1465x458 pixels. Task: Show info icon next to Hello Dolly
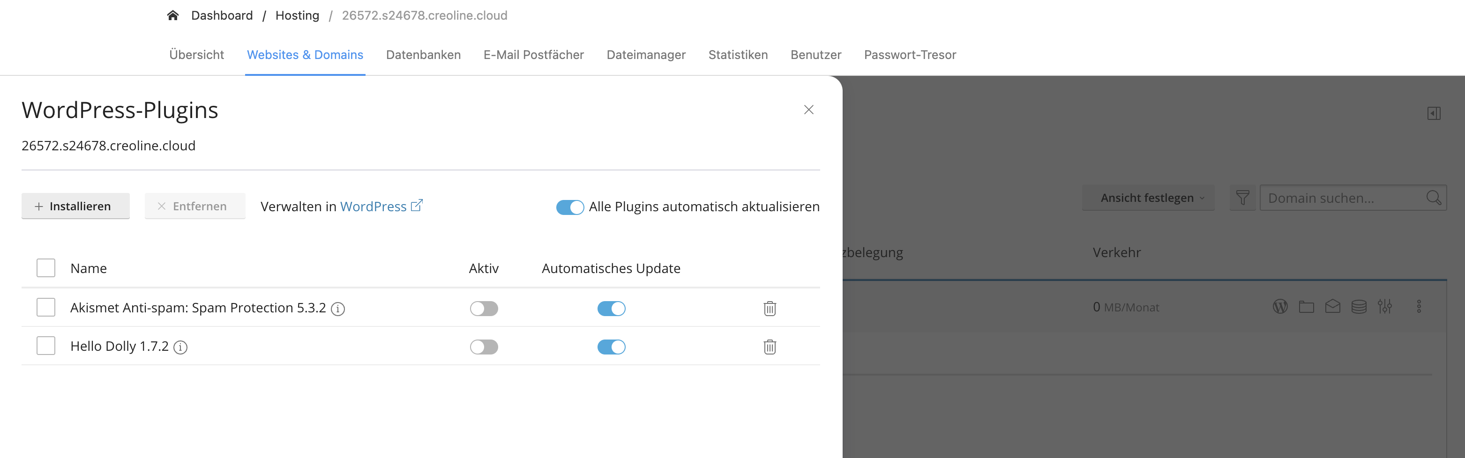[x=180, y=347]
